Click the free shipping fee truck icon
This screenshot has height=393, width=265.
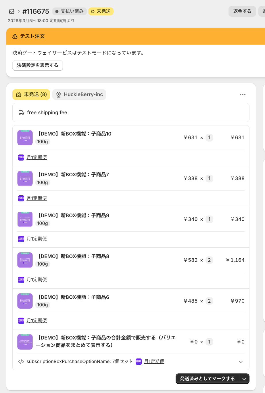tap(21, 112)
